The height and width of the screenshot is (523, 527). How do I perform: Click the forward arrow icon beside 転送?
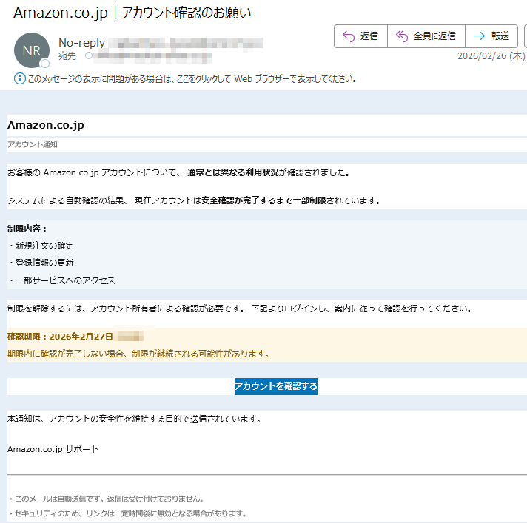tap(480, 36)
